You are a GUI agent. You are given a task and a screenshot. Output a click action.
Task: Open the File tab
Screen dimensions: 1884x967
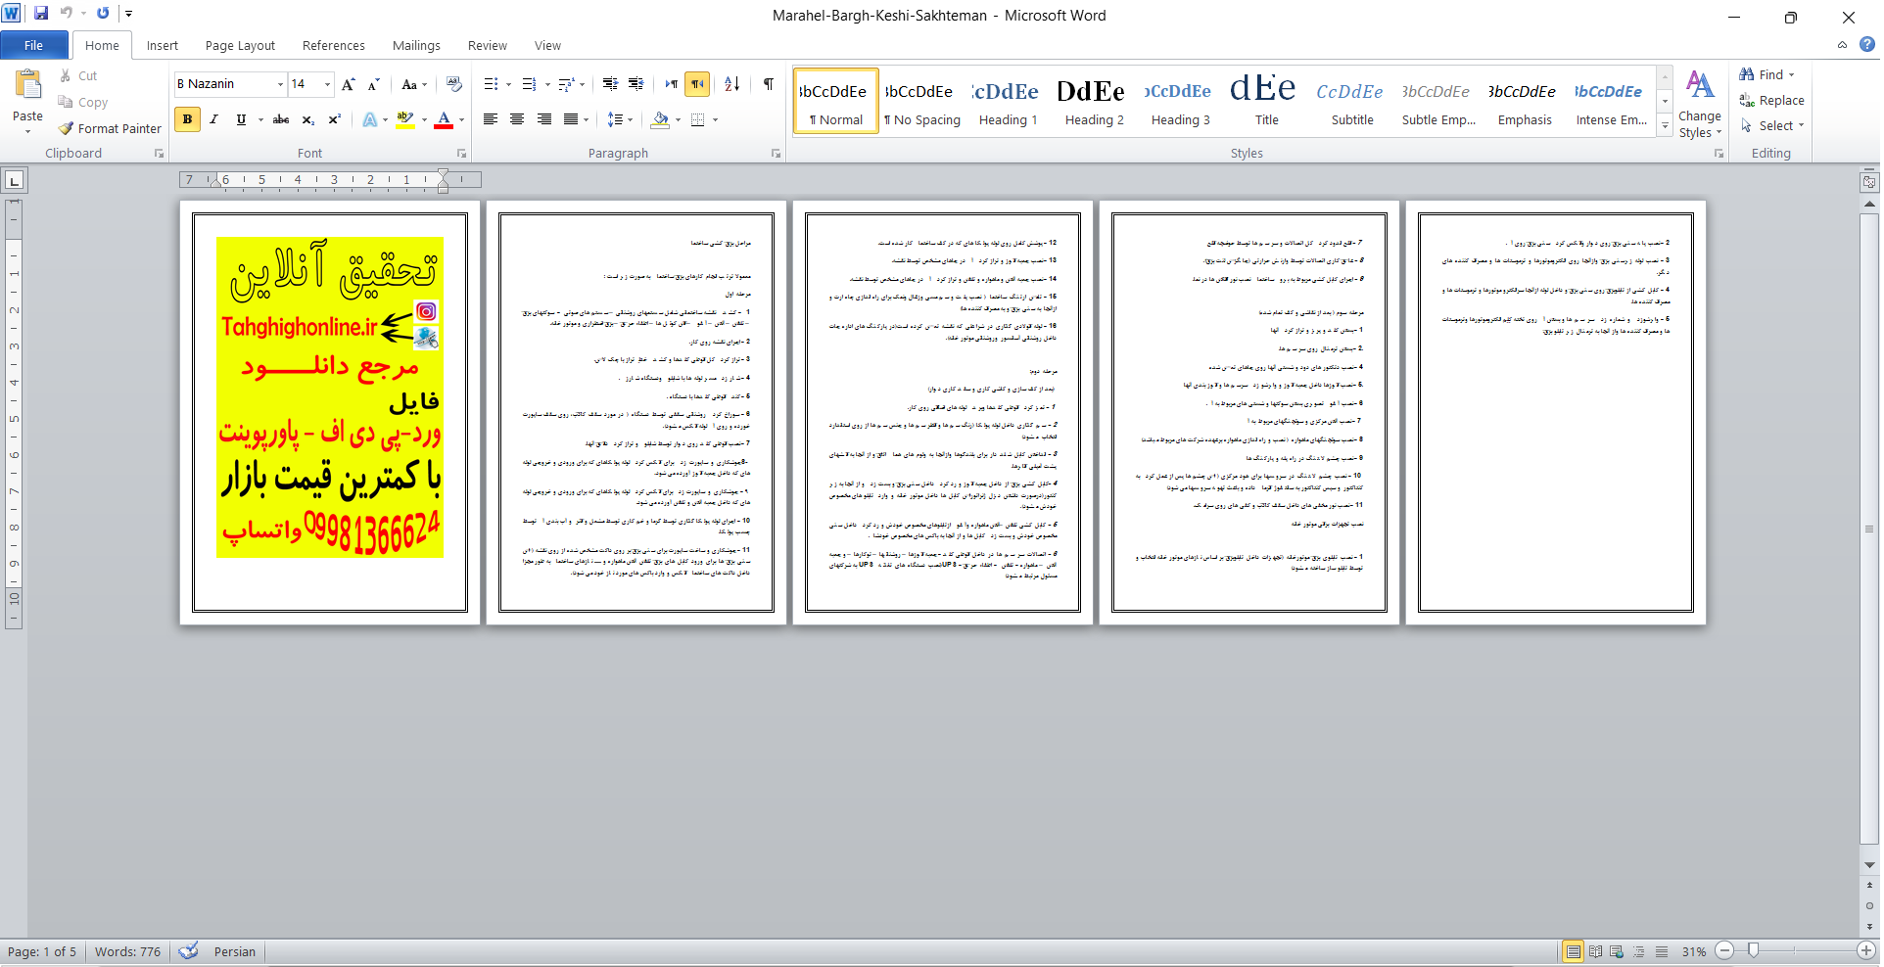click(34, 45)
